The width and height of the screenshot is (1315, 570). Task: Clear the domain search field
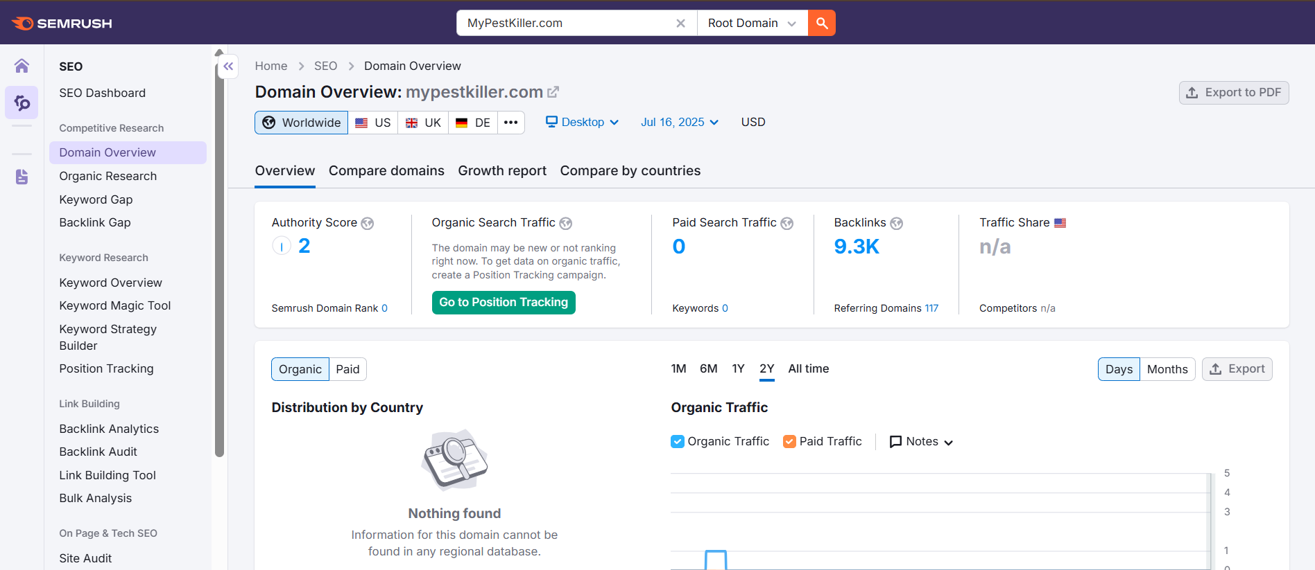tap(680, 24)
